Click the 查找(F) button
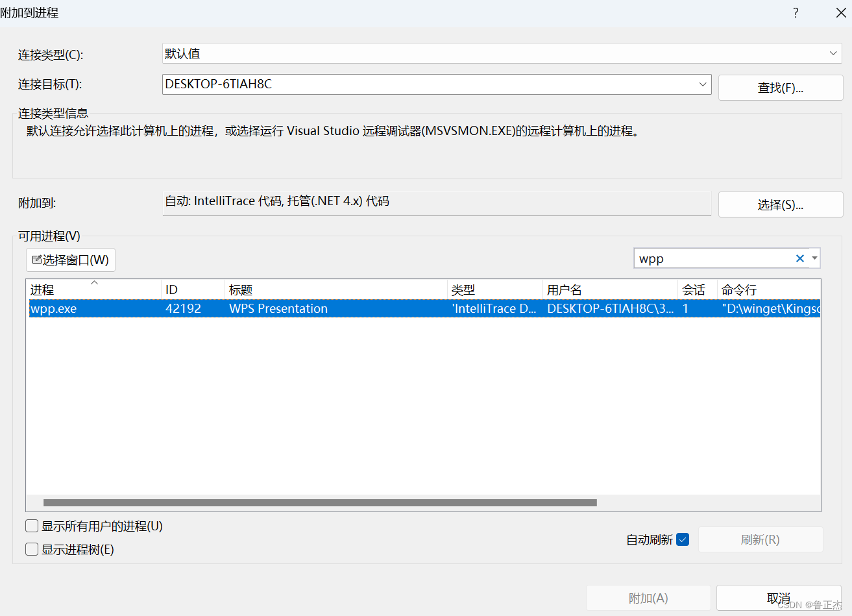This screenshot has width=852, height=616. [x=780, y=87]
